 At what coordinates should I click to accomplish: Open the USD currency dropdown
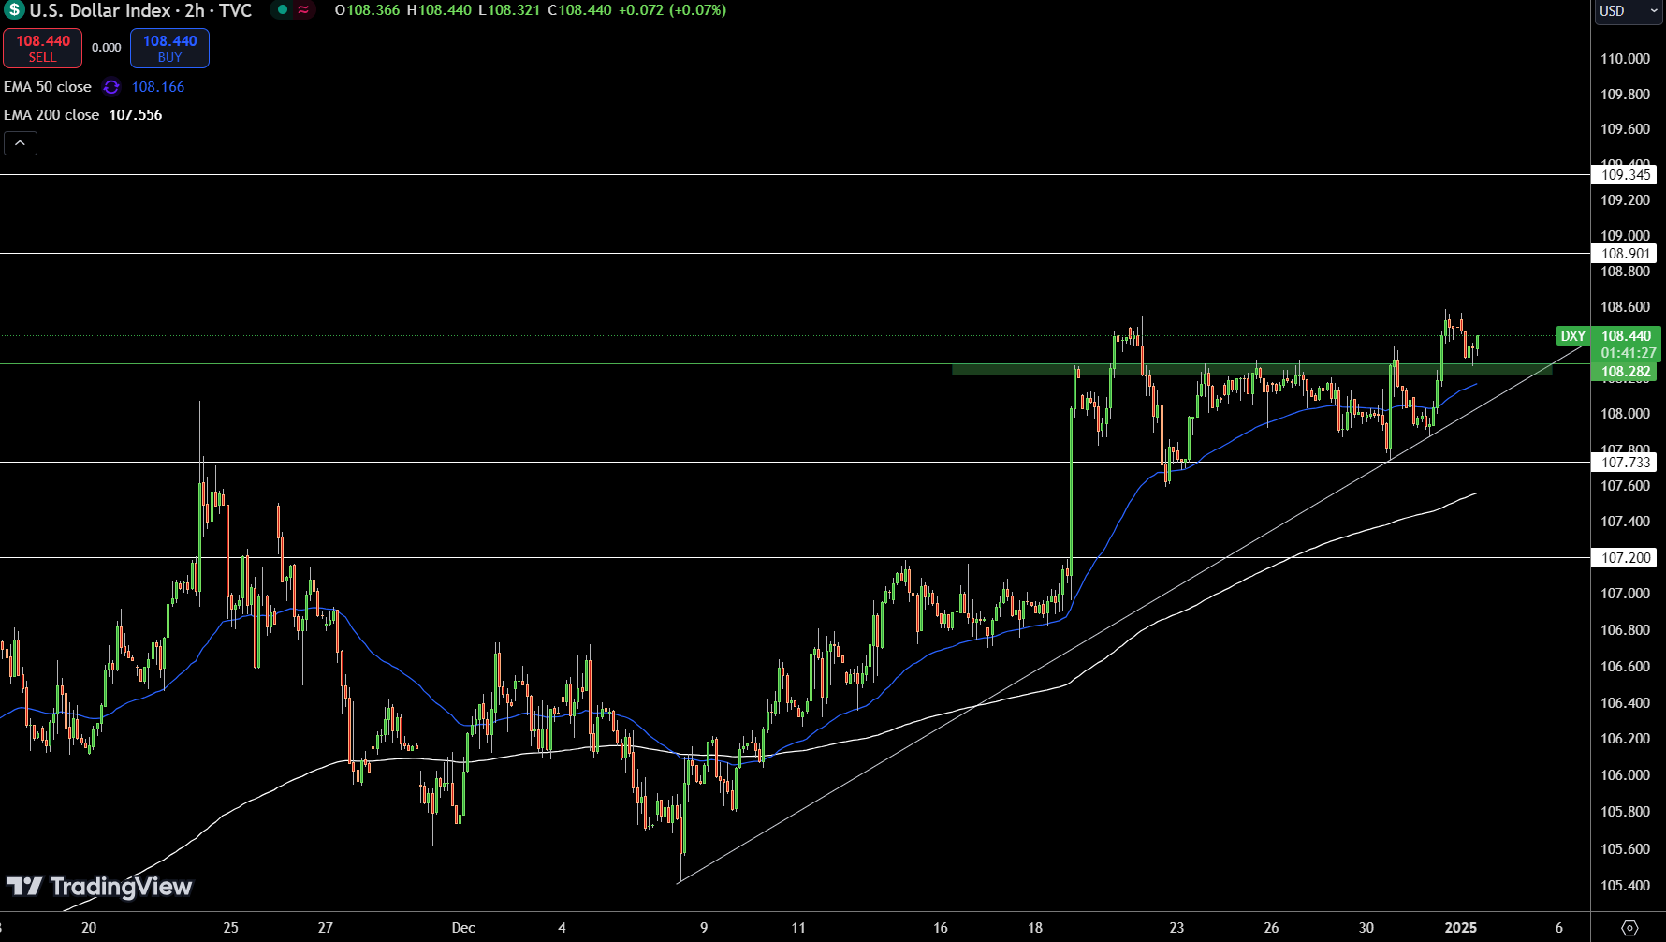1629,11
